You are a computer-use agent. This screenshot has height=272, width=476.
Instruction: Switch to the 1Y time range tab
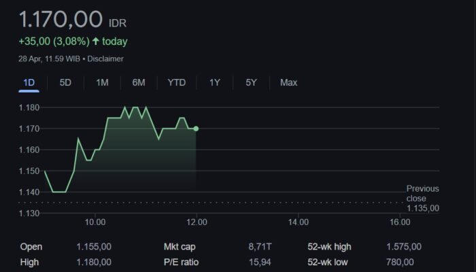pos(215,82)
